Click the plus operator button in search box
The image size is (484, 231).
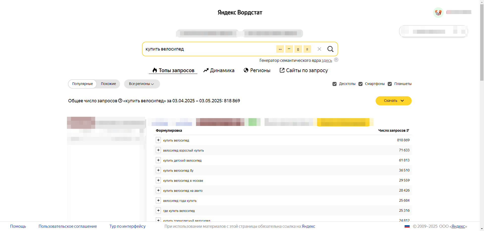[x=280, y=49]
